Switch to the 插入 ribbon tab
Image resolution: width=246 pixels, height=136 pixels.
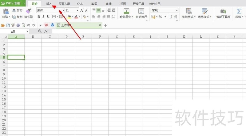pos(49,4)
